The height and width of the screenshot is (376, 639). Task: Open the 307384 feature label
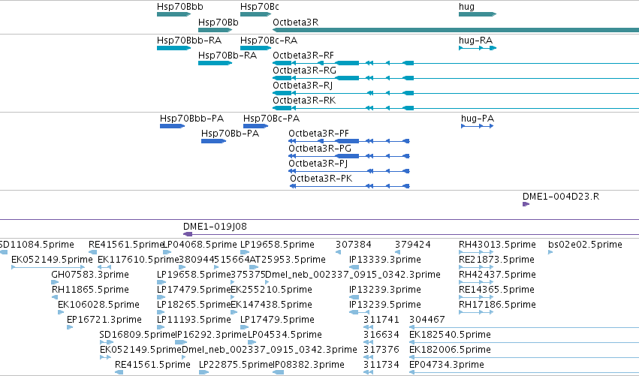(354, 245)
